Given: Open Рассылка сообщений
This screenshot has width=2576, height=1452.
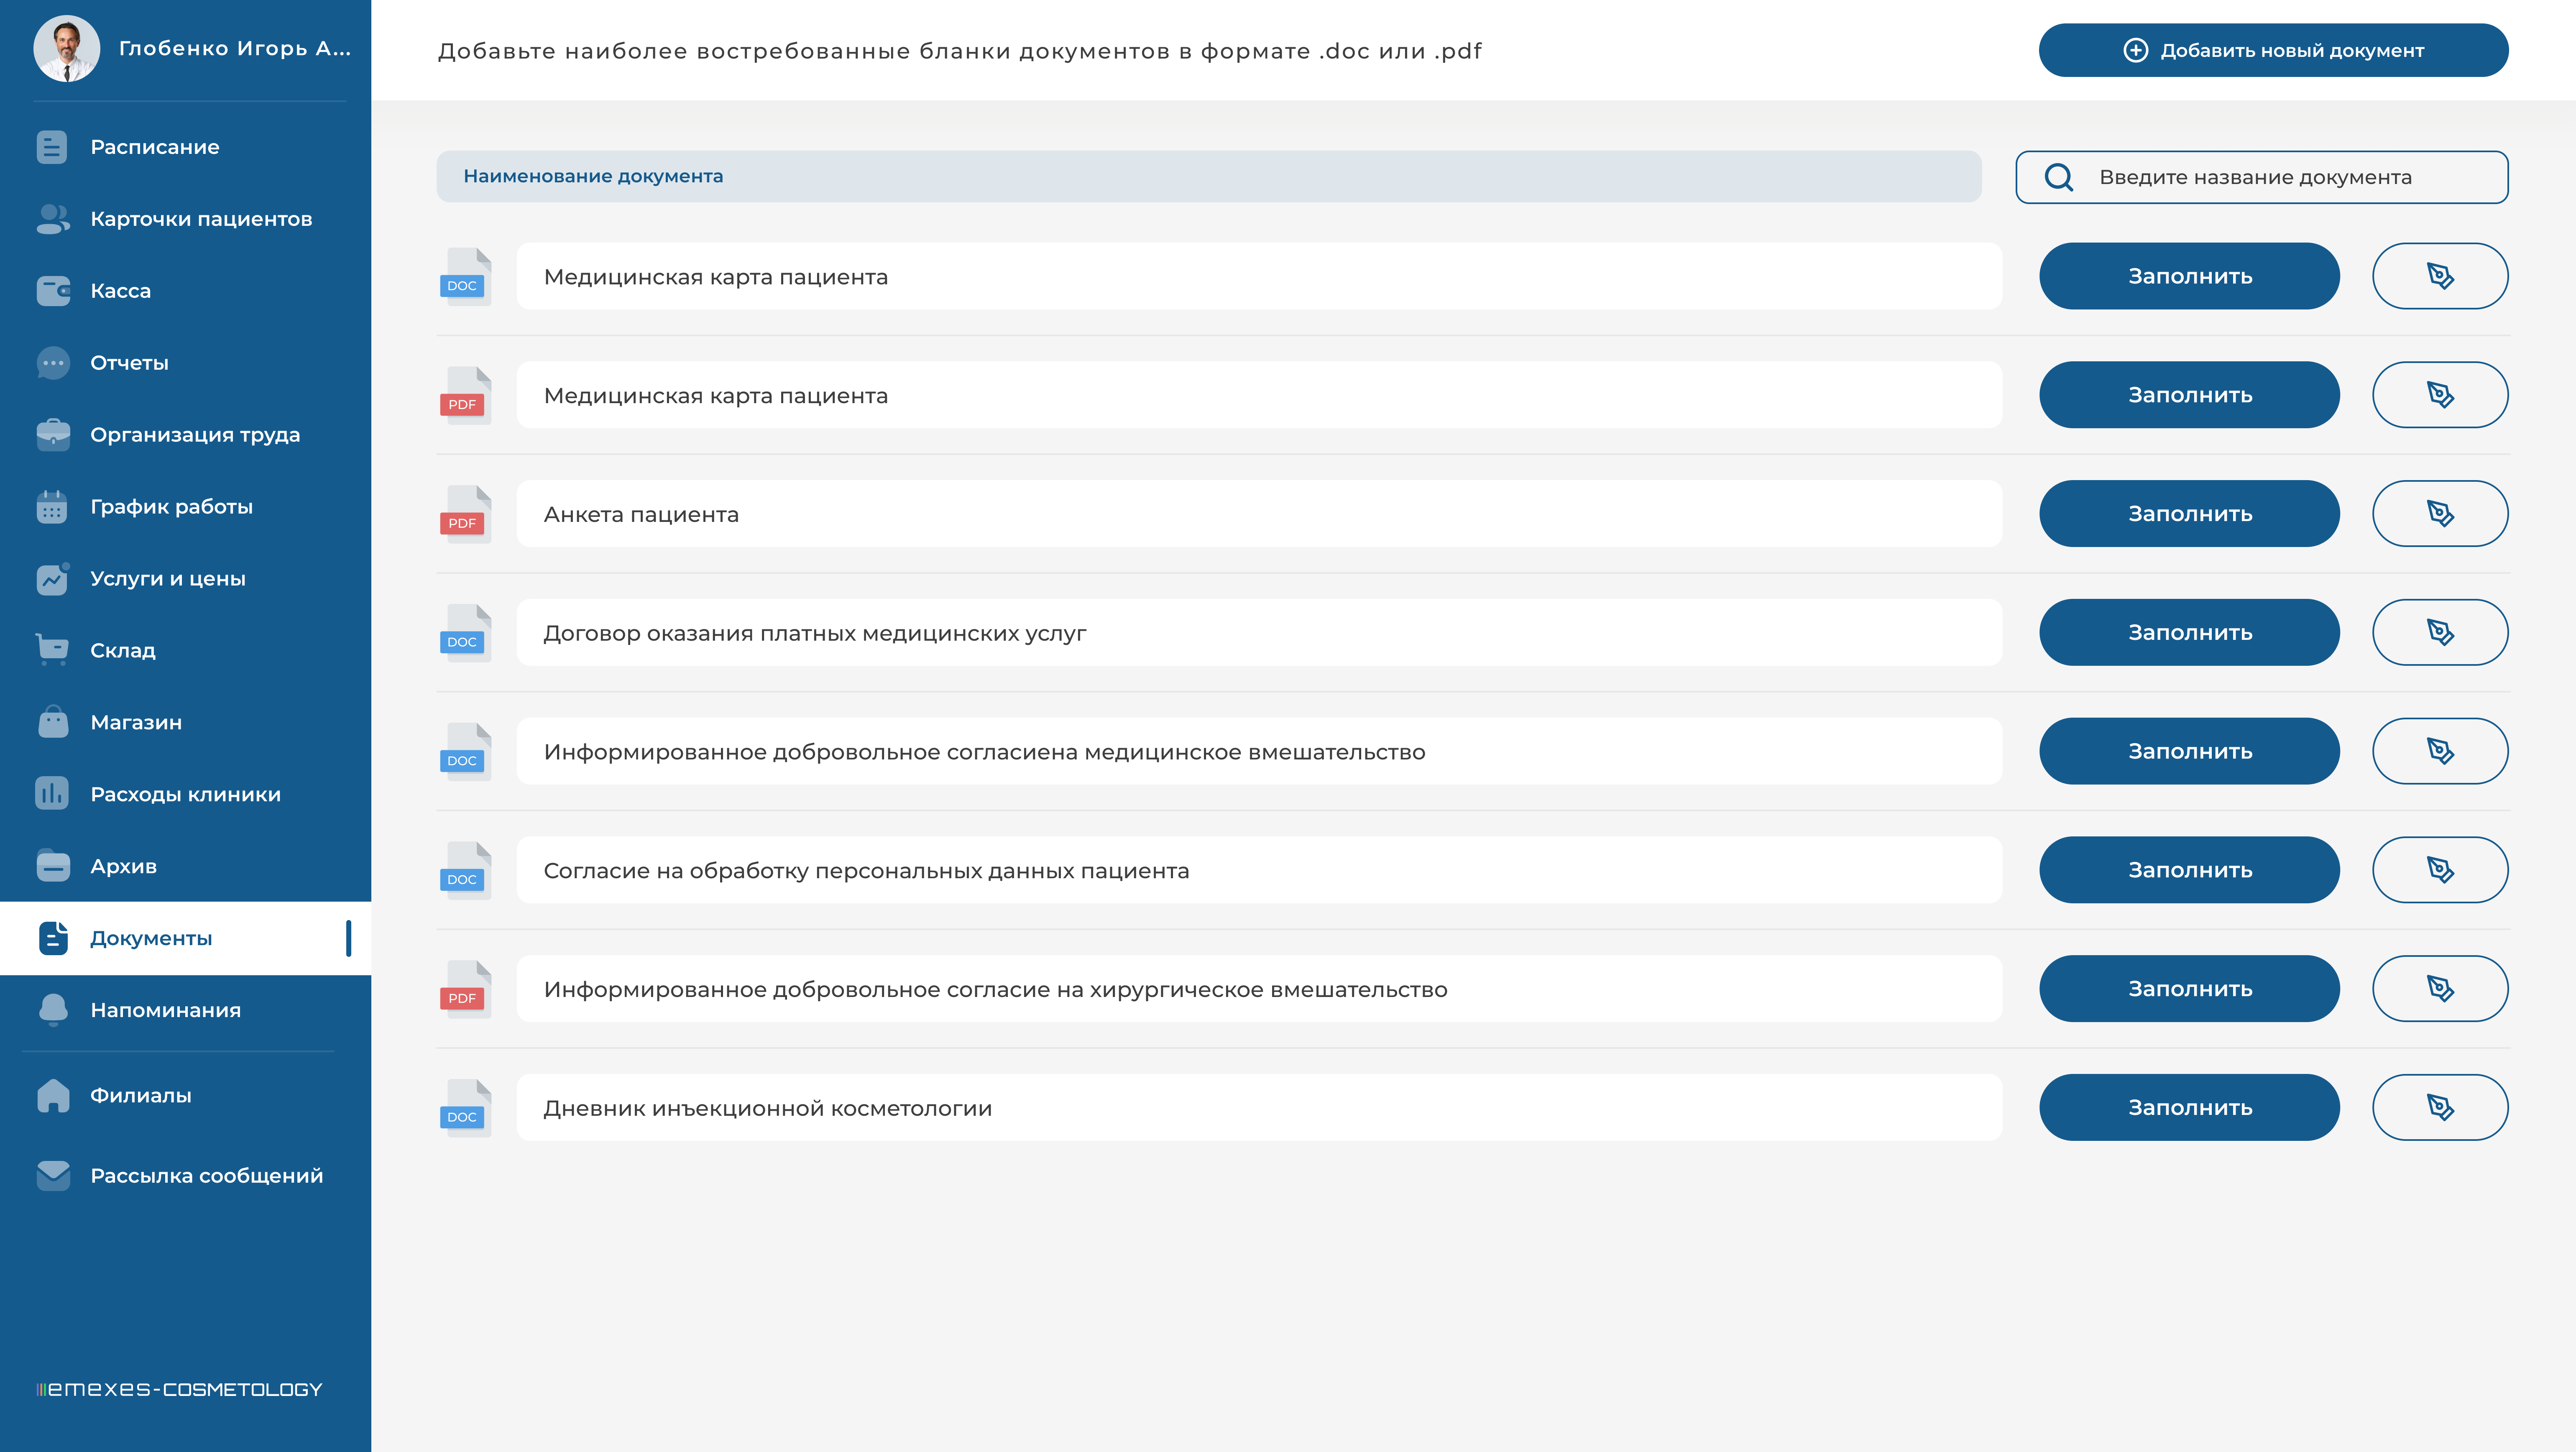Looking at the screenshot, I should 206,1176.
